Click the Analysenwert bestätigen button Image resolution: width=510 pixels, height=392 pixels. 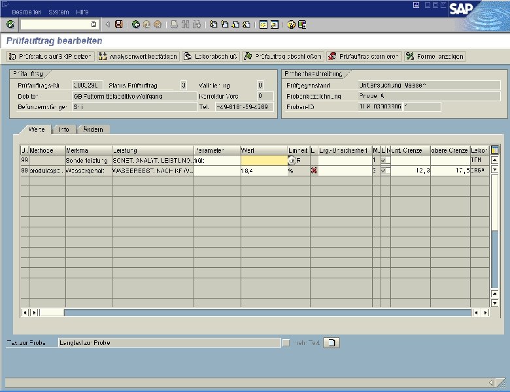(138, 56)
